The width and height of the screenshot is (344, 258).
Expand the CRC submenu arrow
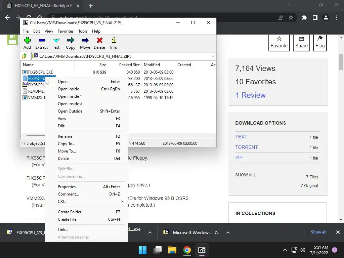coord(122,202)
